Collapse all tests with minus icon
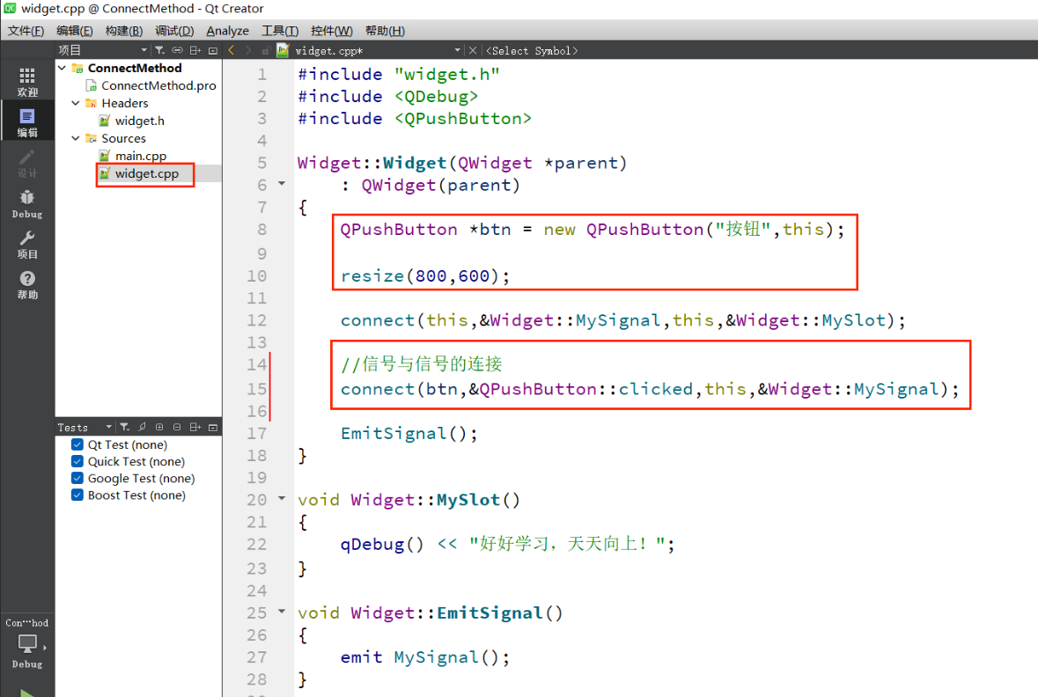1038x697 pixels. 177,428
